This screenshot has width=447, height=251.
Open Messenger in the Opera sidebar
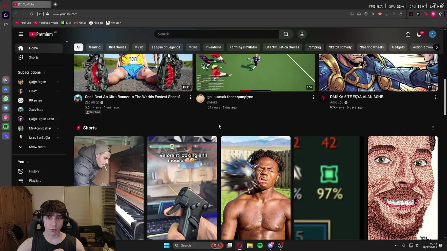click(6, 90)
